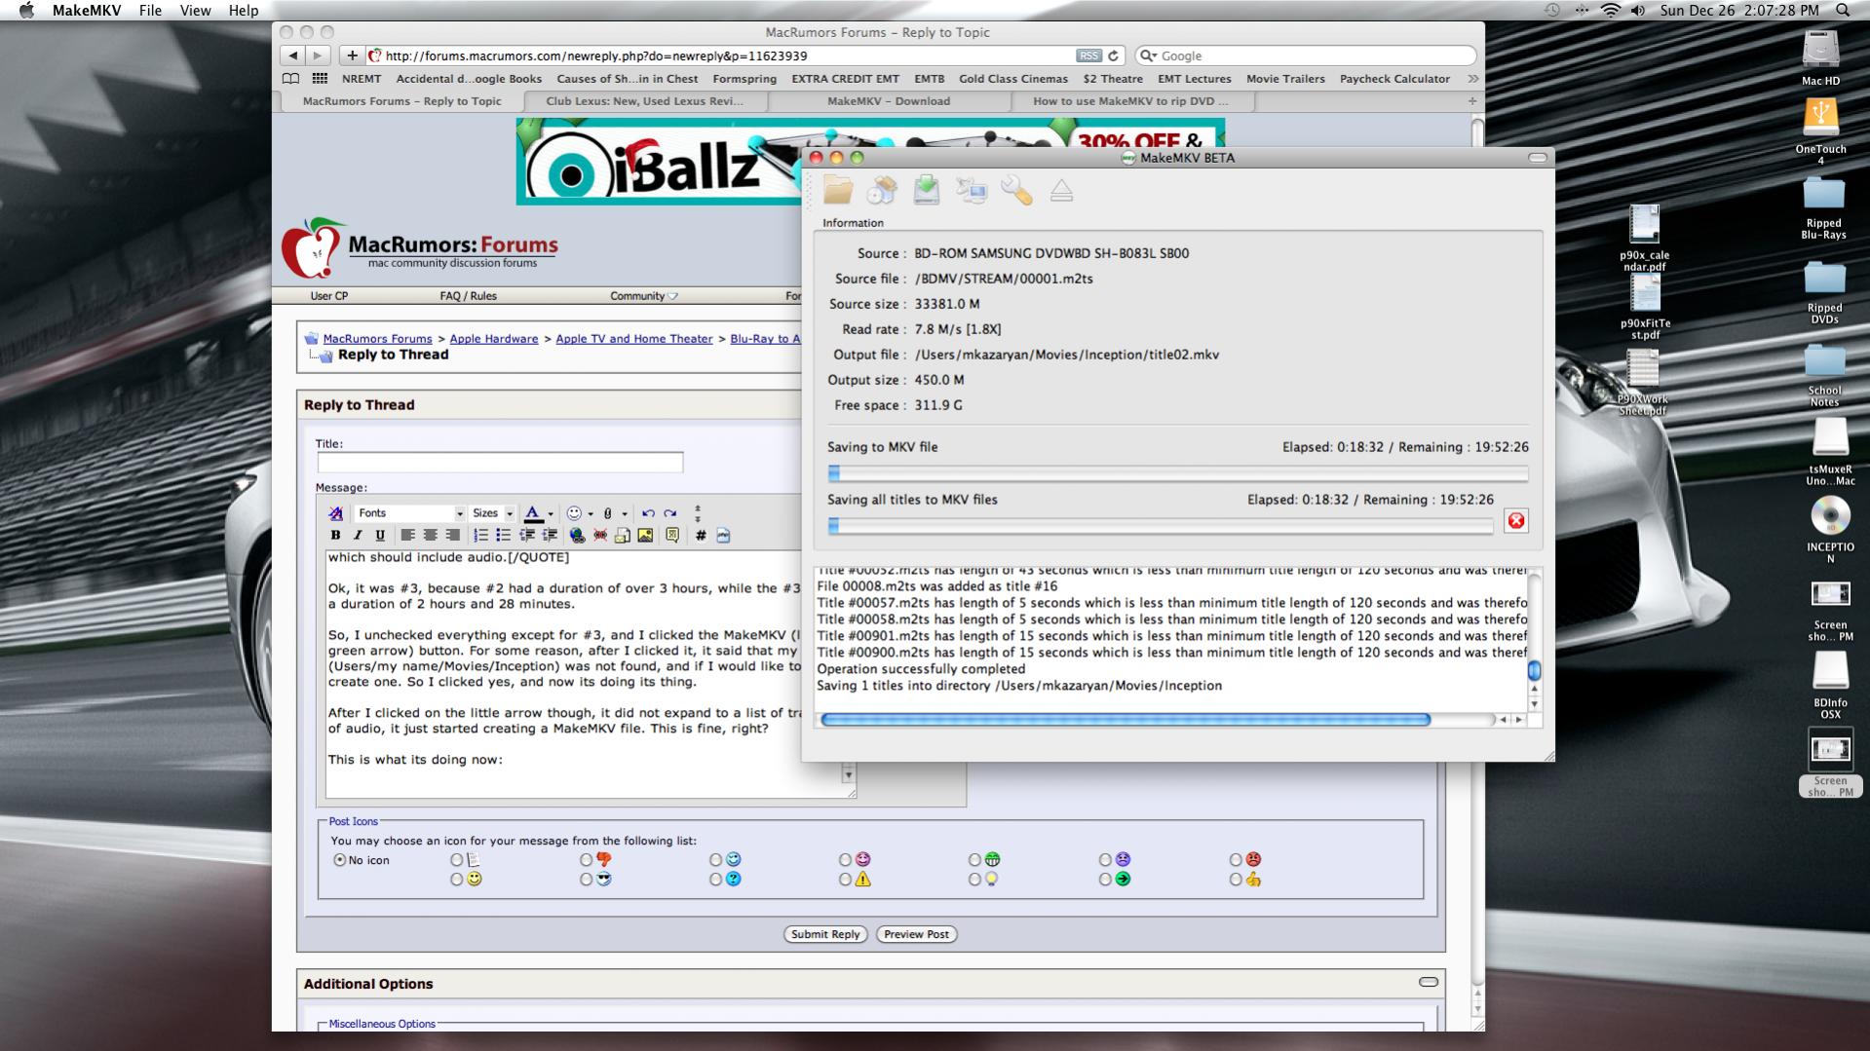This screenshot has width=1870, height=1051.
Task: Click the Insert Image icon
Action: click(645, 535)
